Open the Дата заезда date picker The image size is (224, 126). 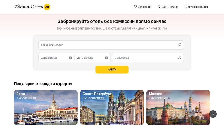[x=57, y=58]
